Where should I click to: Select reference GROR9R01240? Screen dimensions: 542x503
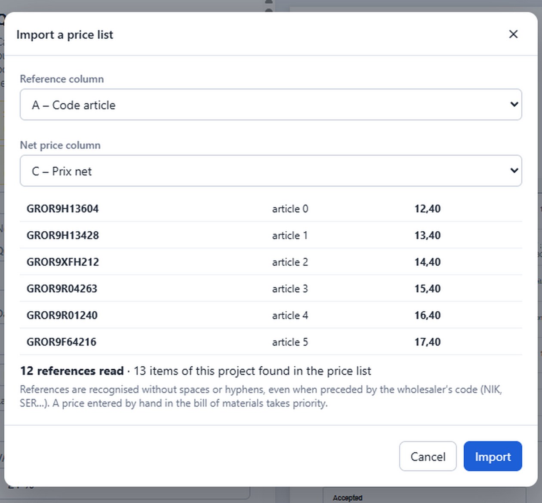point(62,316)
